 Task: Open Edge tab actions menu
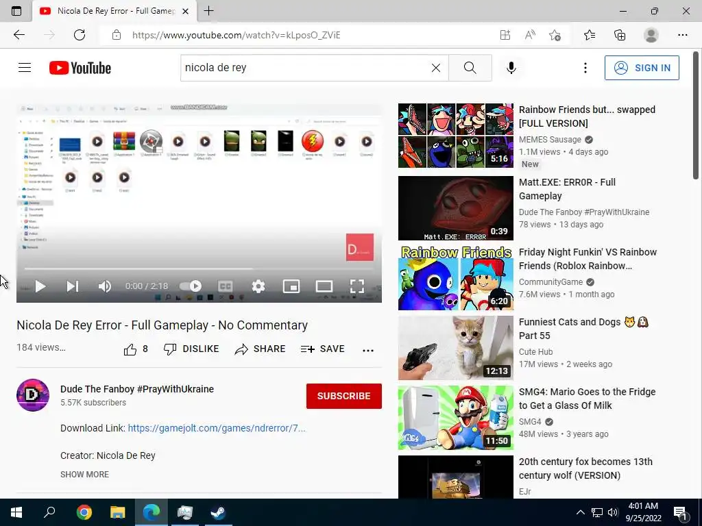[x=16, y=11]
